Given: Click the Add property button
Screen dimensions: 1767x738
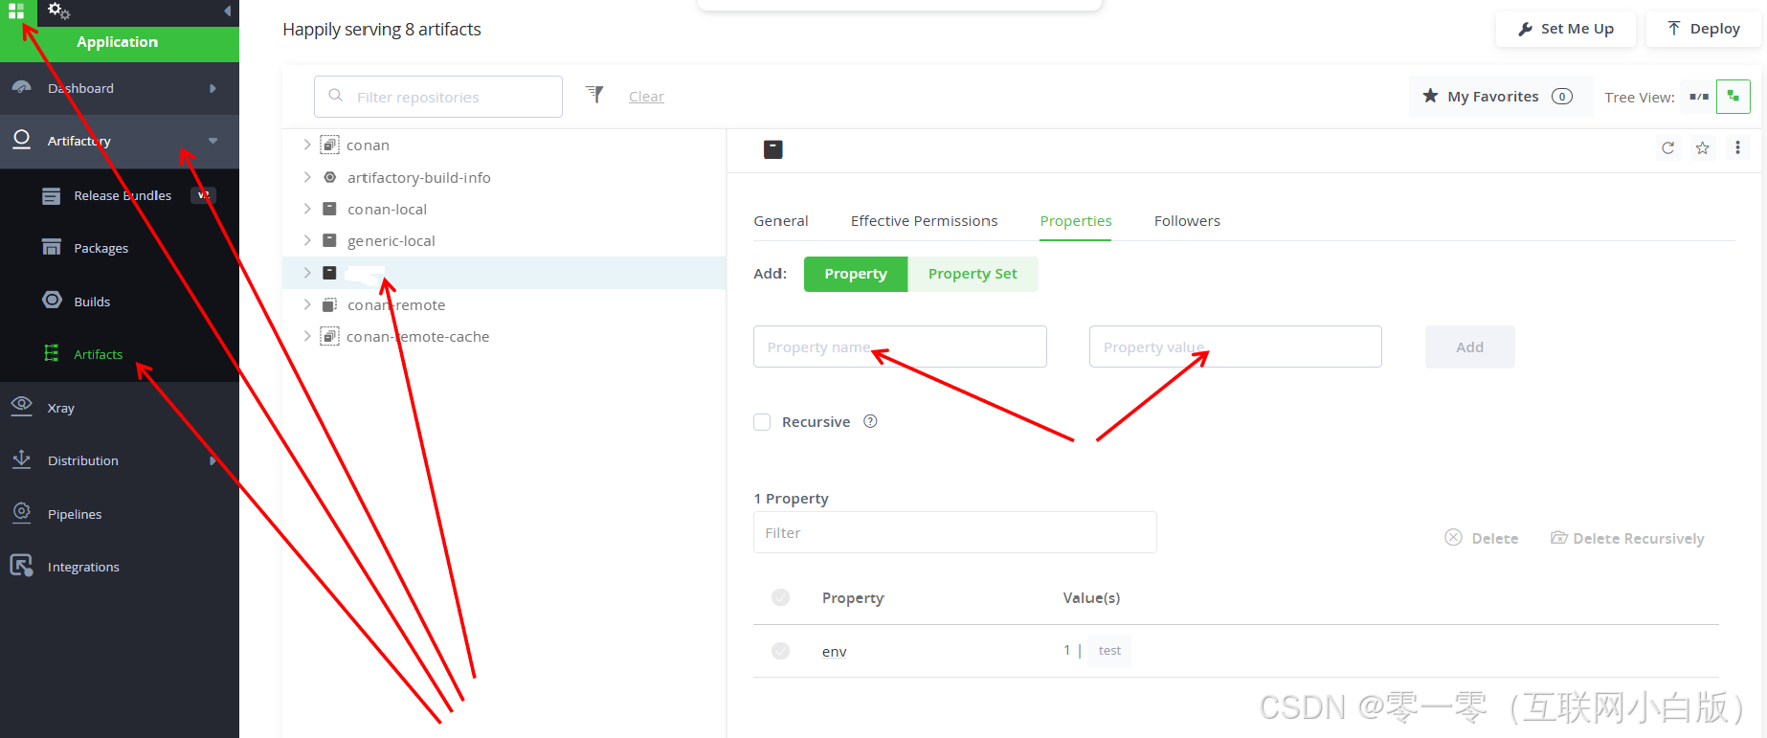Looking at the screenshot, I should [1469, 347].
